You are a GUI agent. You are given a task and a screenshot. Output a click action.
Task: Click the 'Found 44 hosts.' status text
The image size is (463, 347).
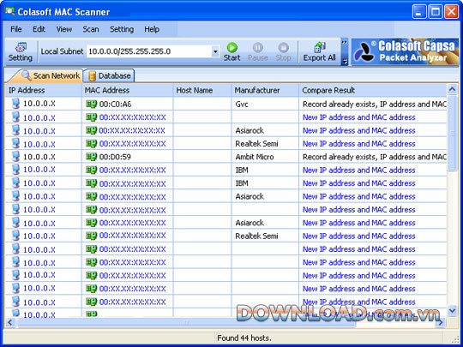click(244, 338)
